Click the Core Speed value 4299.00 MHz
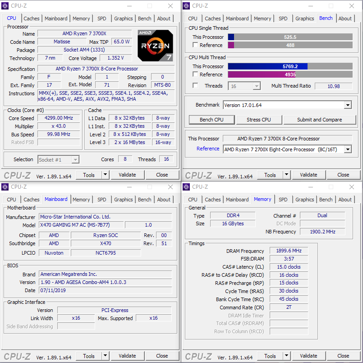The width and height of the screenshot is (363, 363). point(59,118)
